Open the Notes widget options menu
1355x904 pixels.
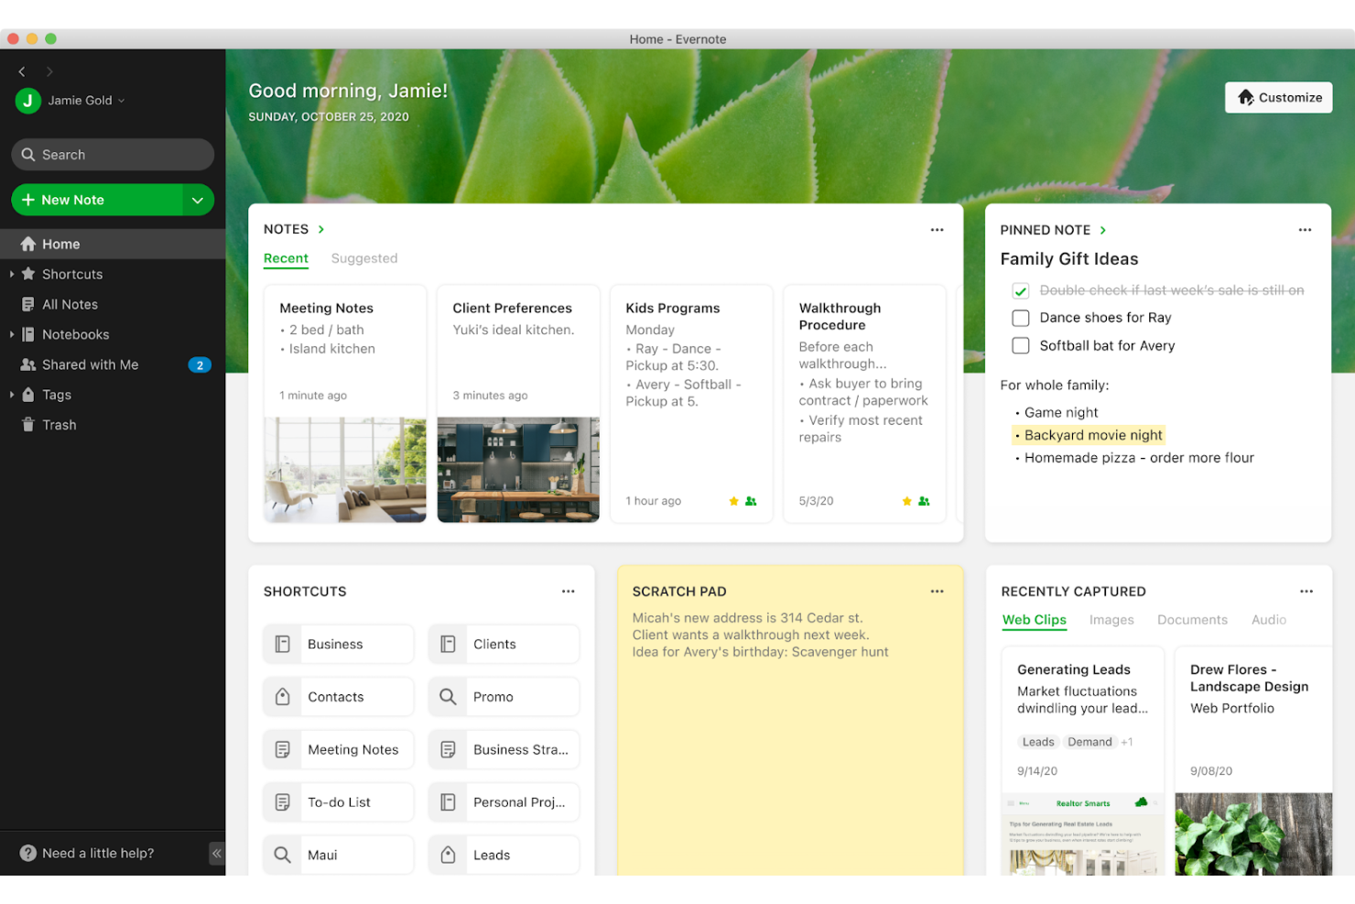937,230
